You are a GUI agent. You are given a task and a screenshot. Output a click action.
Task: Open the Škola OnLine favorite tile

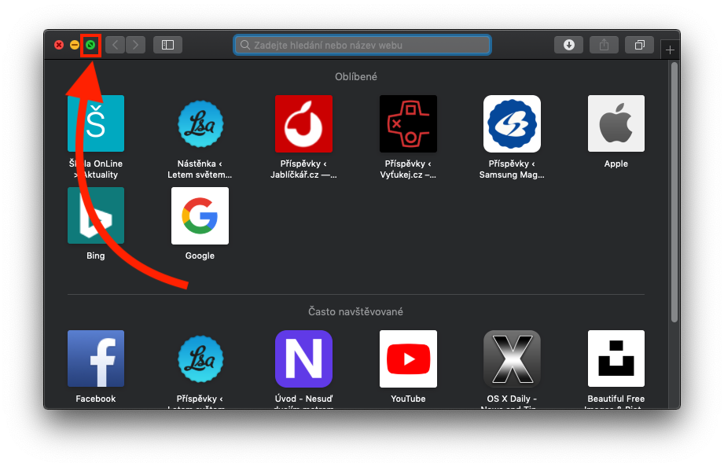[x=96, y=123]
